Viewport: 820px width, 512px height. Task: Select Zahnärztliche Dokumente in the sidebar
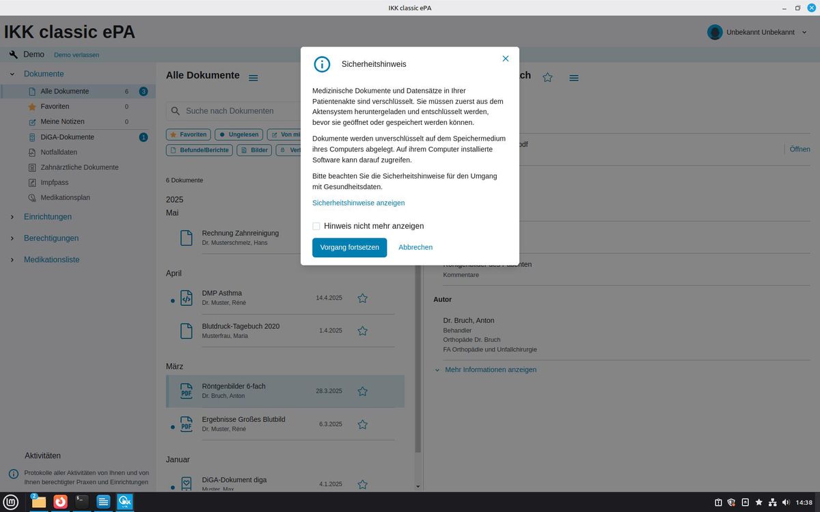pyautogui.click(x=79, y=167)
